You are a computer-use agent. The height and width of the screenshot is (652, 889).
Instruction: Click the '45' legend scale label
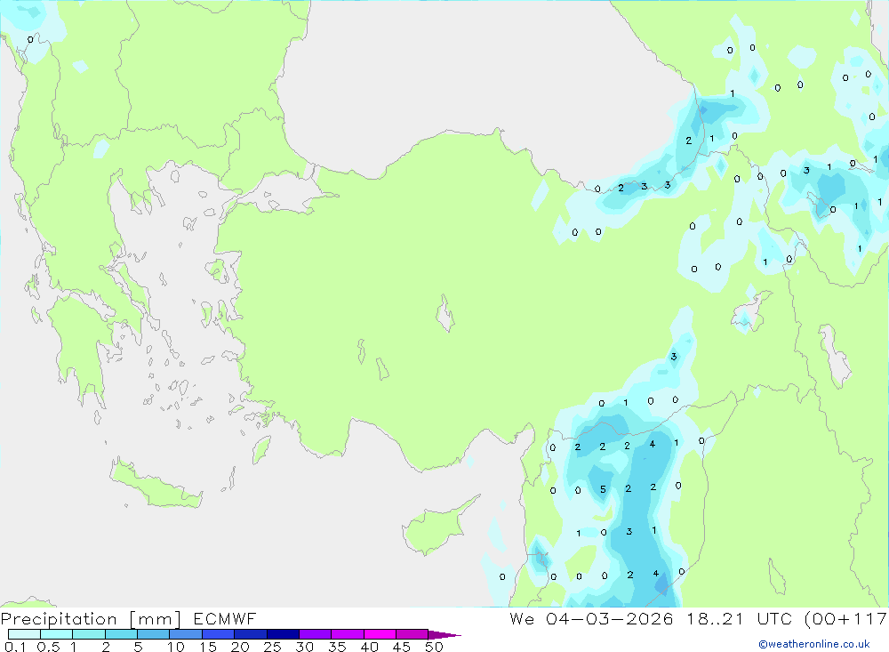402,647
